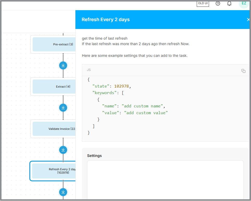Open the notifications bell

tap(229, 3)
